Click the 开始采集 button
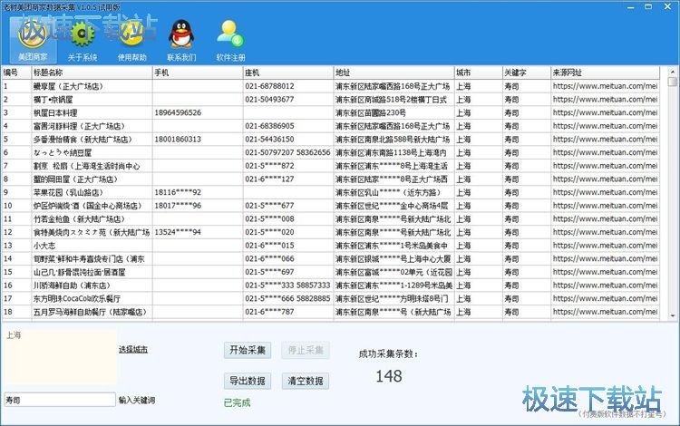This screenshot has height=426, width=680. tap(248, 350)
